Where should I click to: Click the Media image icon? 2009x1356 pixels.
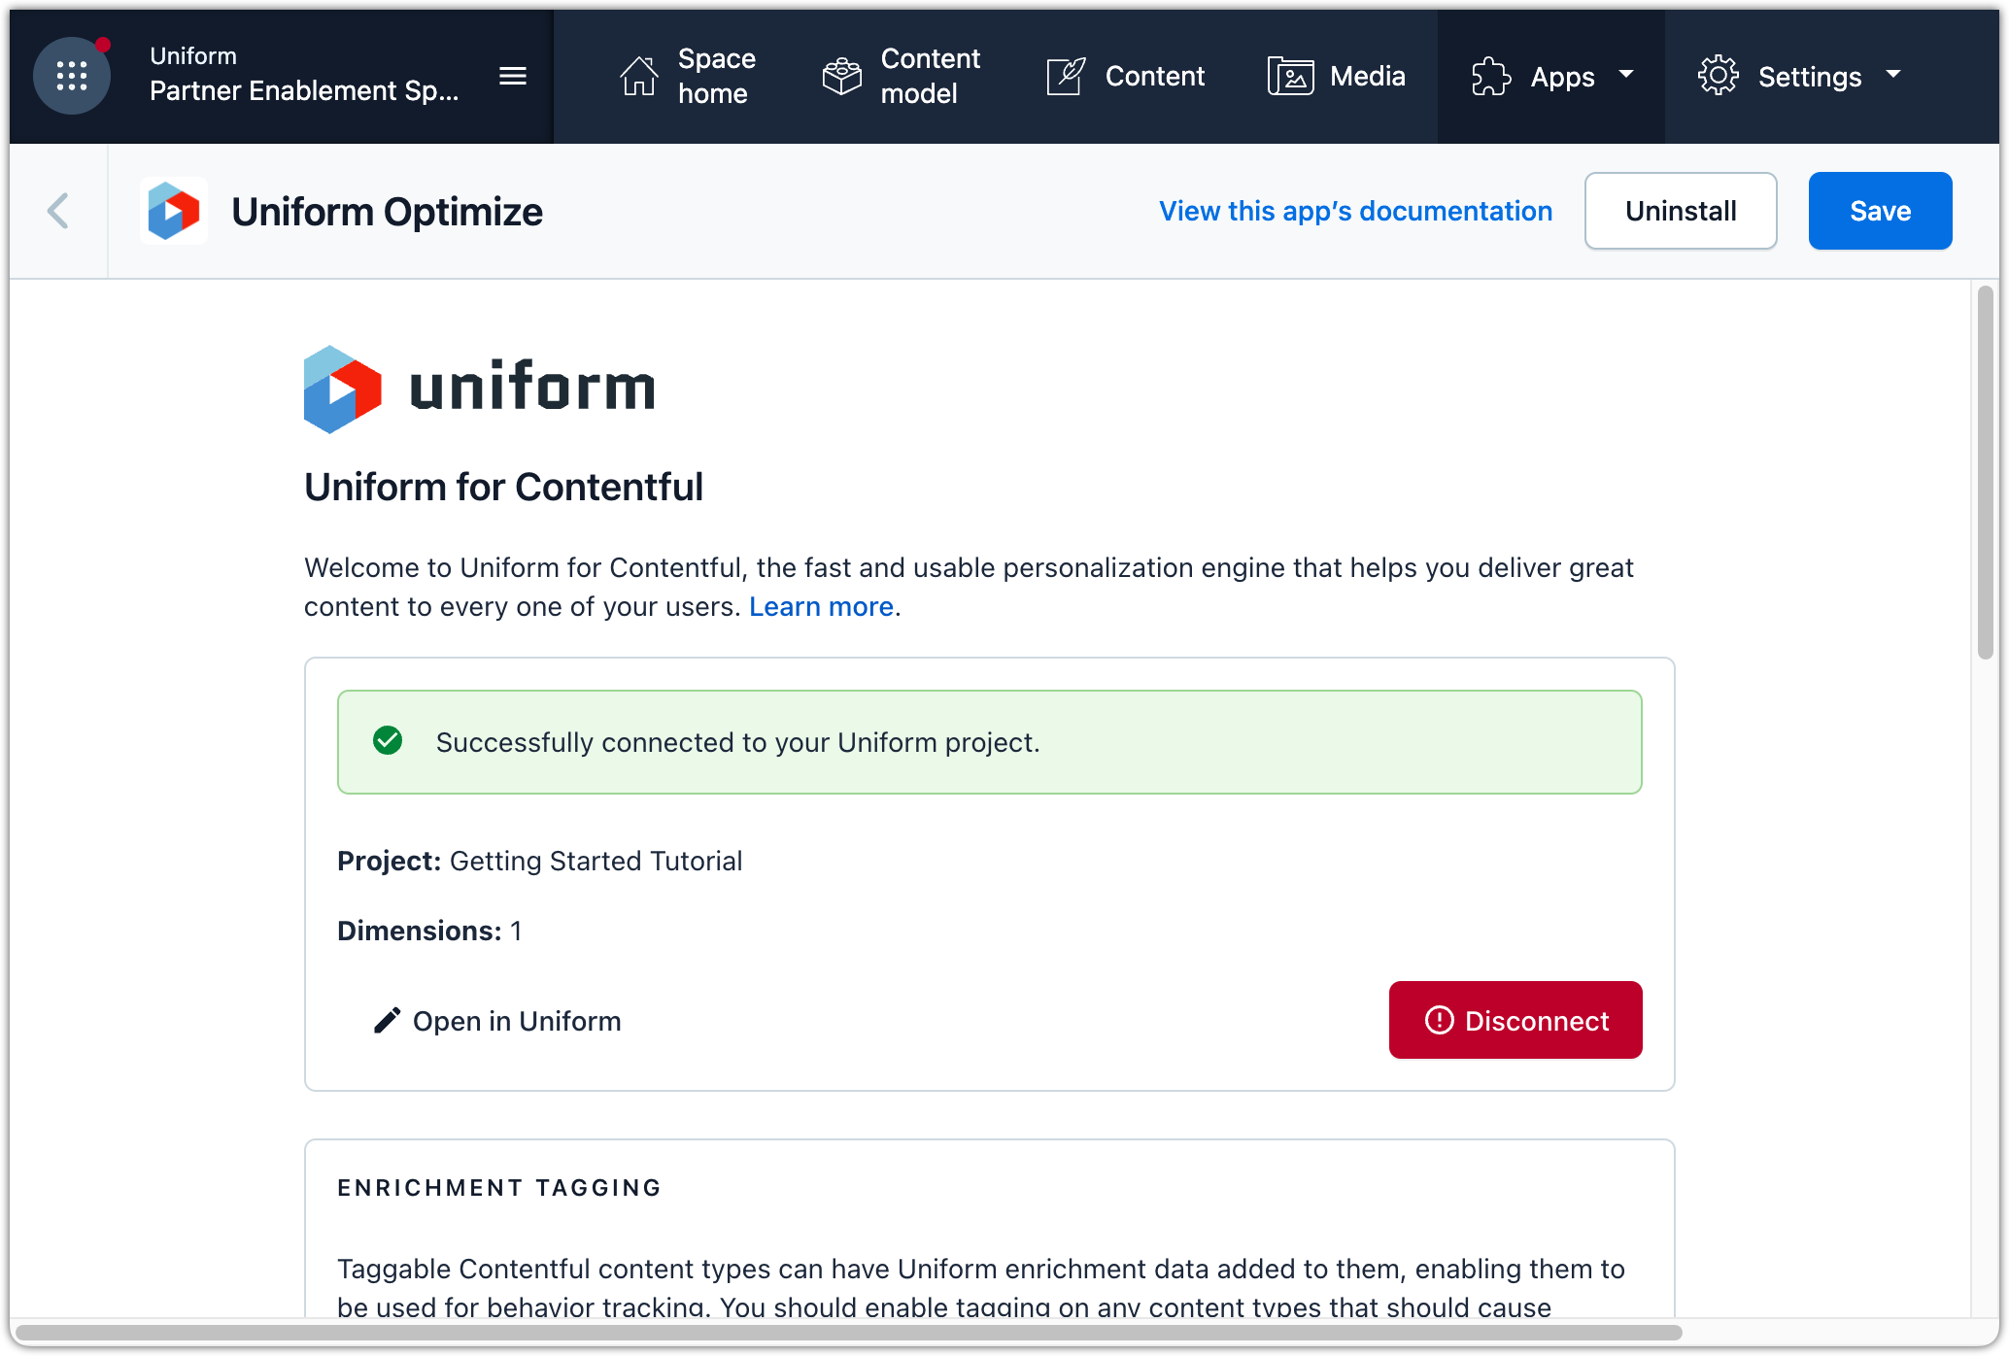[1290, 76]
